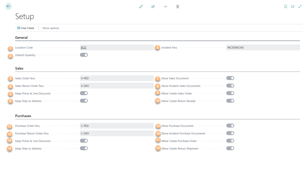This screenshot has height=170, width=303.
Task: Click the Sales Order Nos. field V-PED
Action: pyautogui.click(x=117, y=78)
